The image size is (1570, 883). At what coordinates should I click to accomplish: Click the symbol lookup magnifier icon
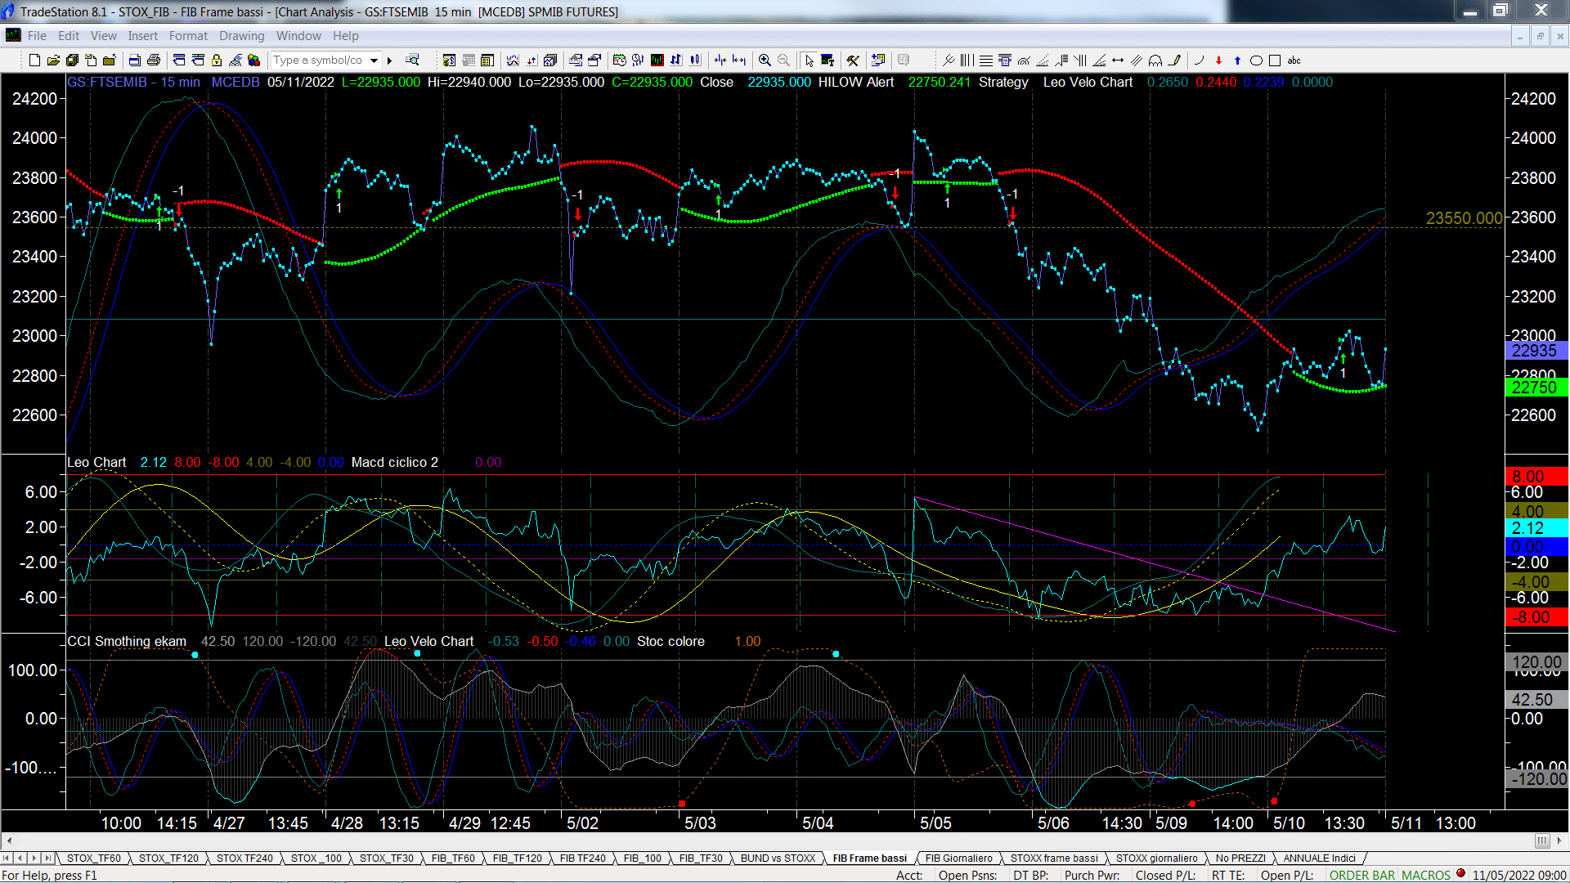point(412,60)
